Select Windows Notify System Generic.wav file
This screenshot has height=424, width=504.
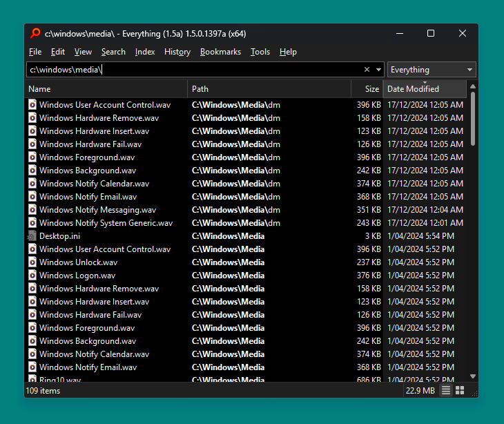(x=106, y=223)
